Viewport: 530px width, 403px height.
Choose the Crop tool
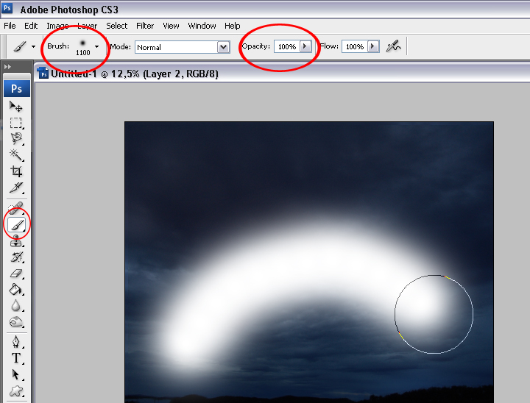(x=15, y=171)
